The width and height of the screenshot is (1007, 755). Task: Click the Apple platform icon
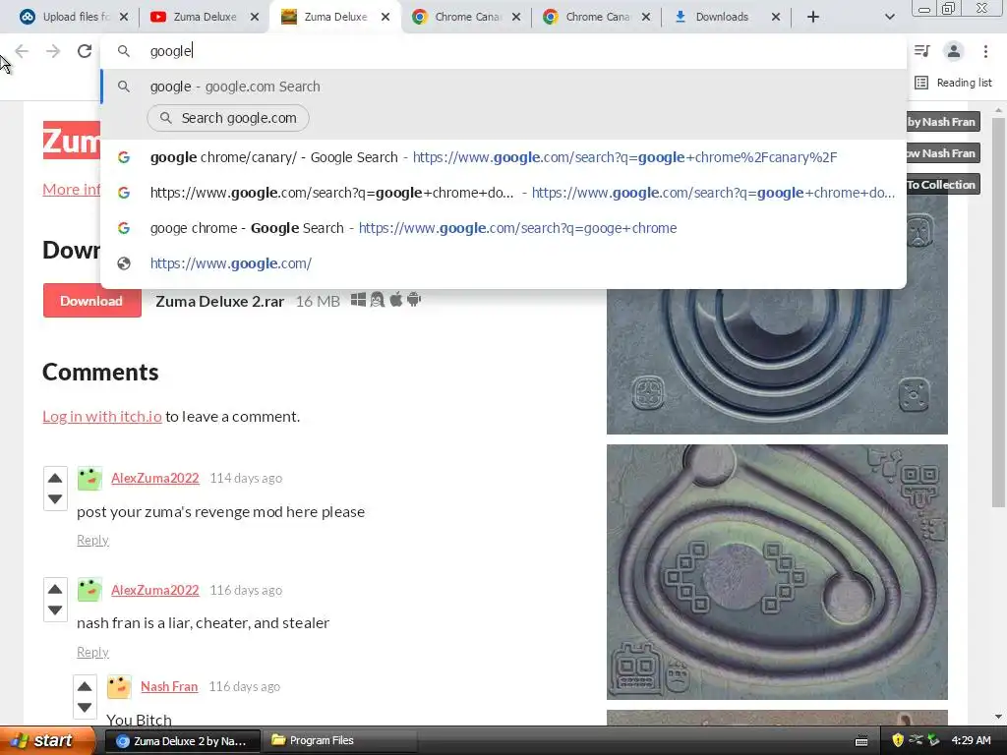395,299
